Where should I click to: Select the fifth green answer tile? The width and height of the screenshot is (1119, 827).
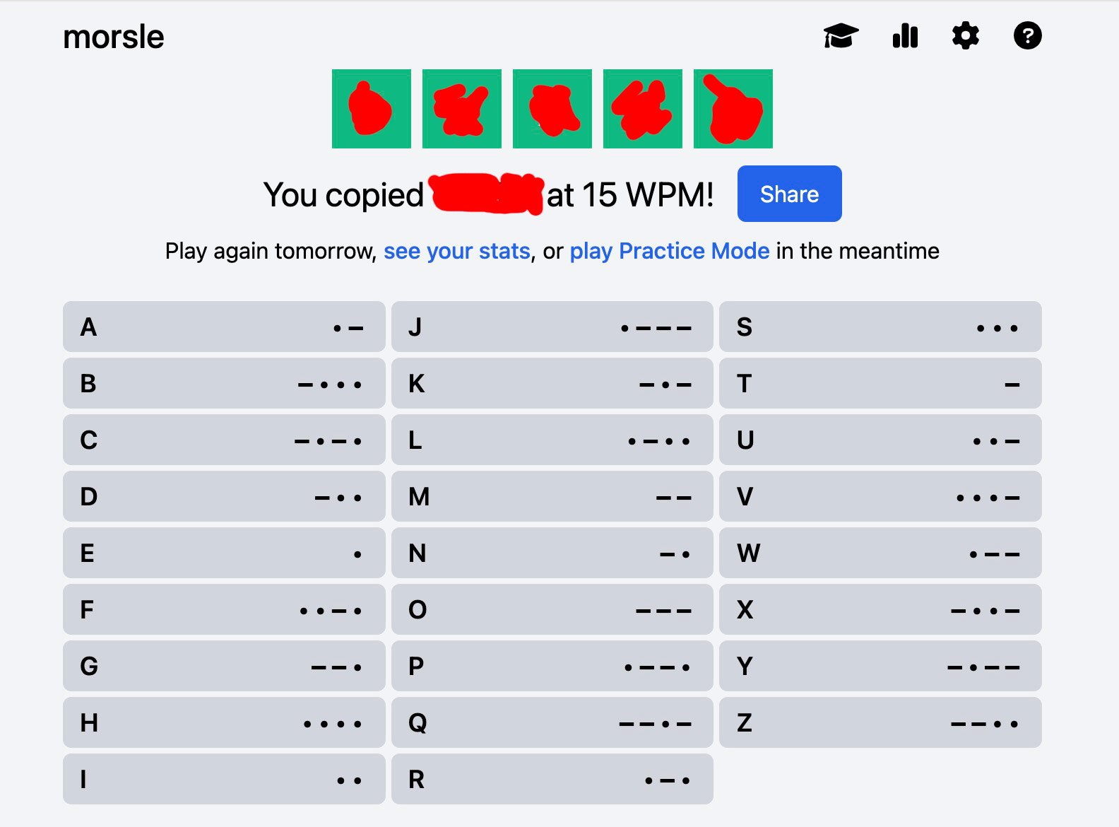(x=733, y=109)
